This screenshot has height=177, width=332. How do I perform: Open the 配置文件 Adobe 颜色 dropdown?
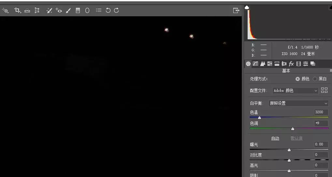coord(295,91)
